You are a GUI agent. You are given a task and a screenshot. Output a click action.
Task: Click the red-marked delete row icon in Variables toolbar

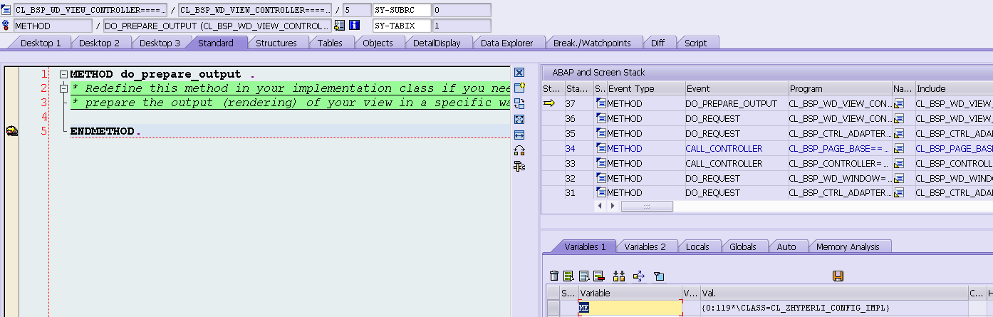598,276
